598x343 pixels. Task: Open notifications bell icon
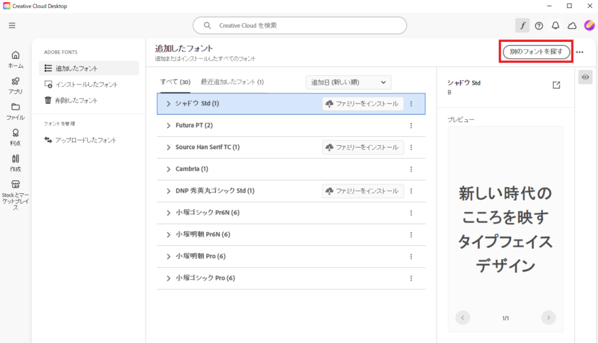pos(556,26)
